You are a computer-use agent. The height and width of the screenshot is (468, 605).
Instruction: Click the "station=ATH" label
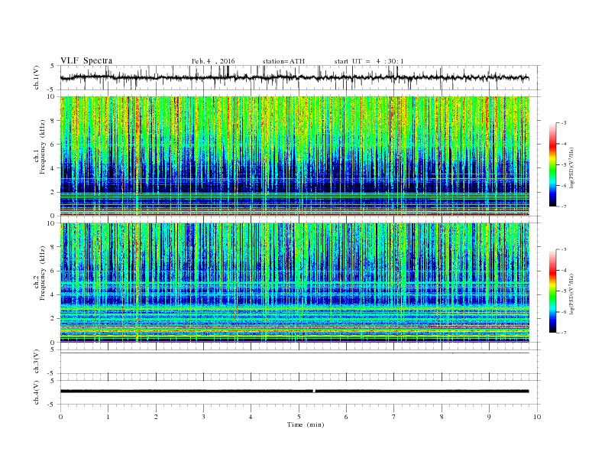click(x=283, y=61)
